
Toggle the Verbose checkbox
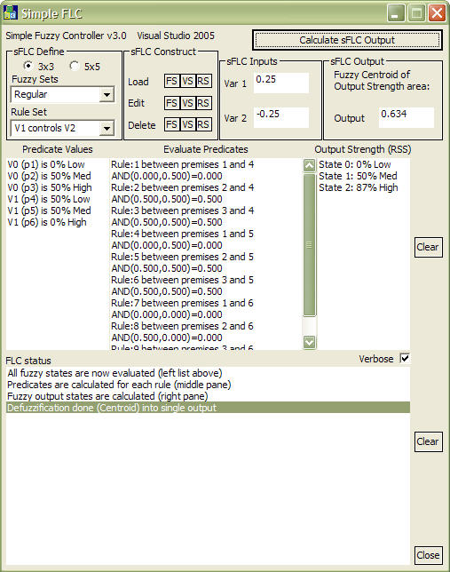pyautogui.click(x=405, y=358)
